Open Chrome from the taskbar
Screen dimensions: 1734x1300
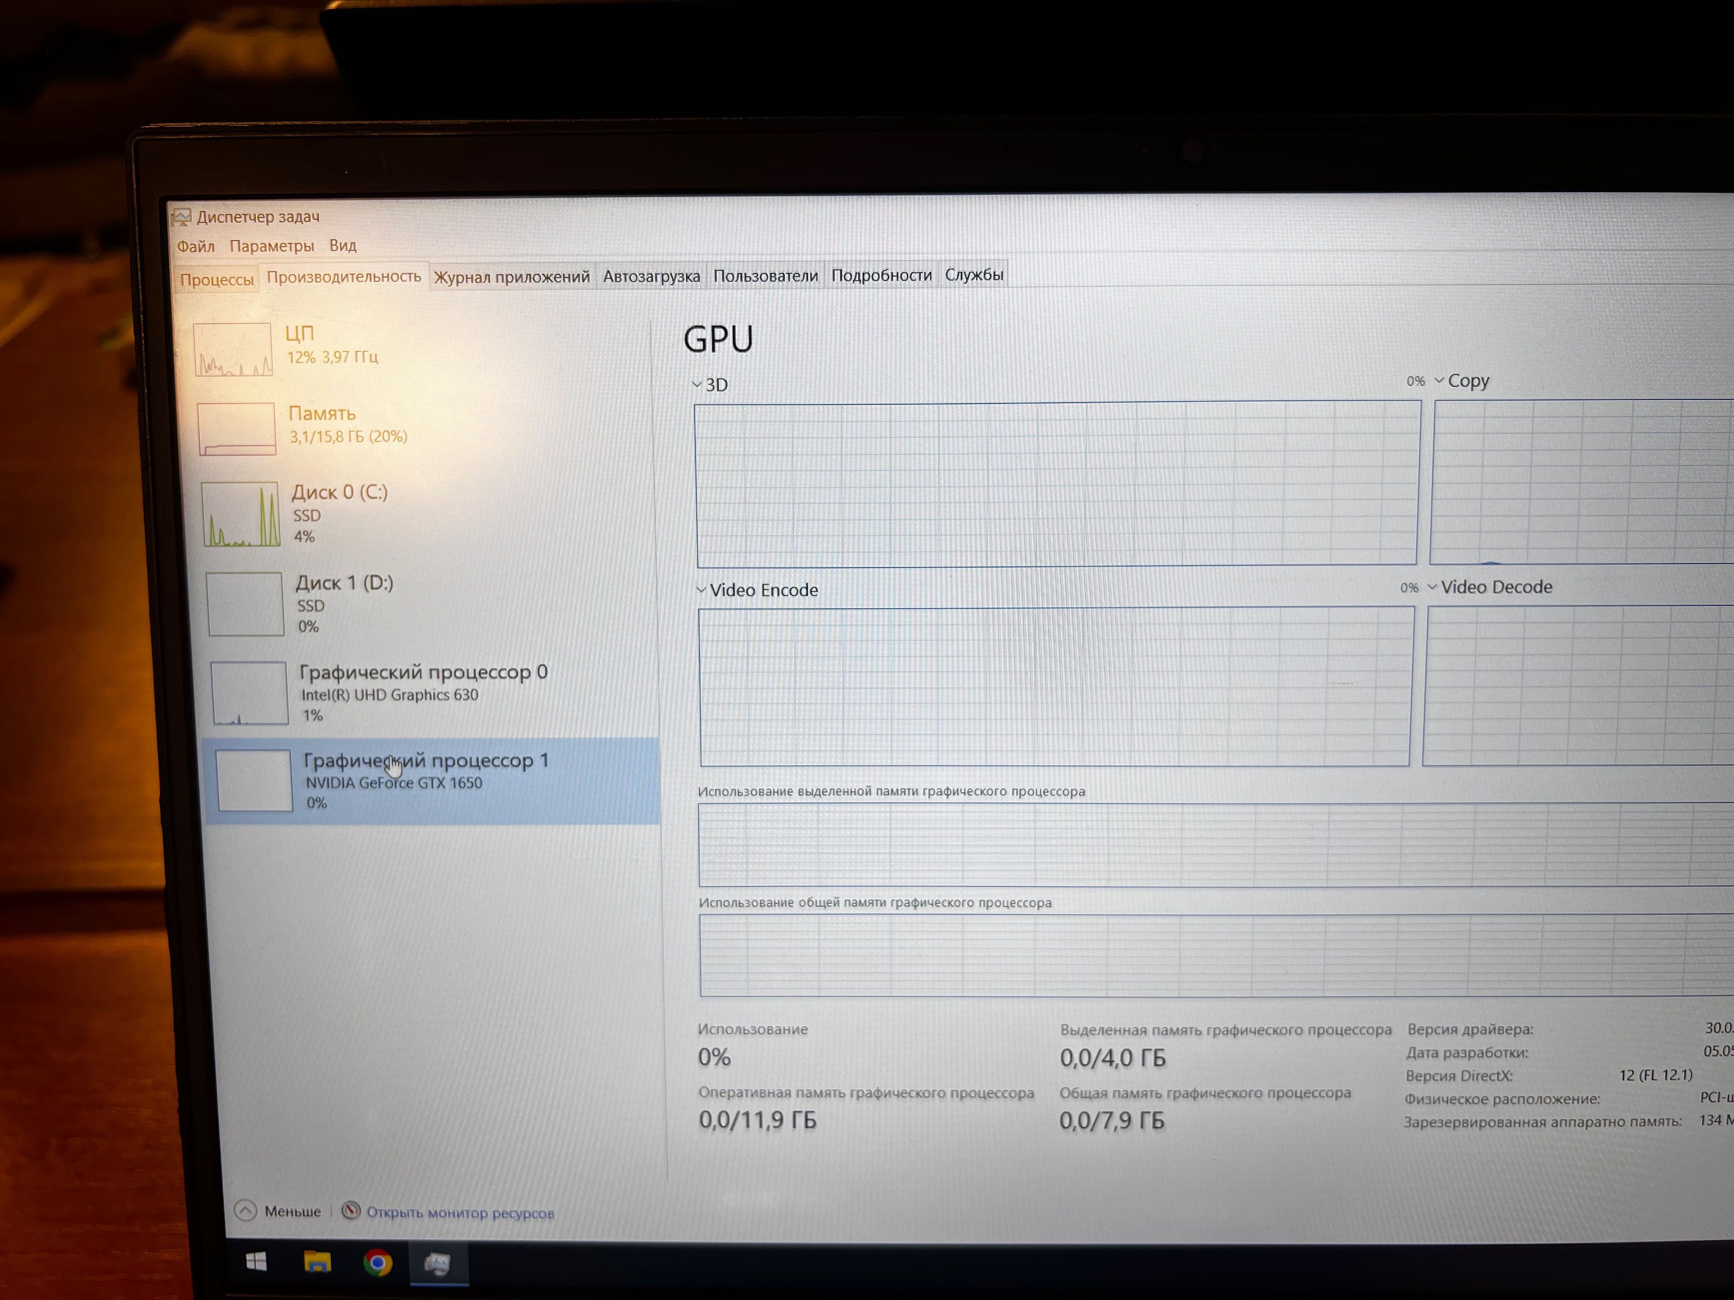click(378, 1263)
